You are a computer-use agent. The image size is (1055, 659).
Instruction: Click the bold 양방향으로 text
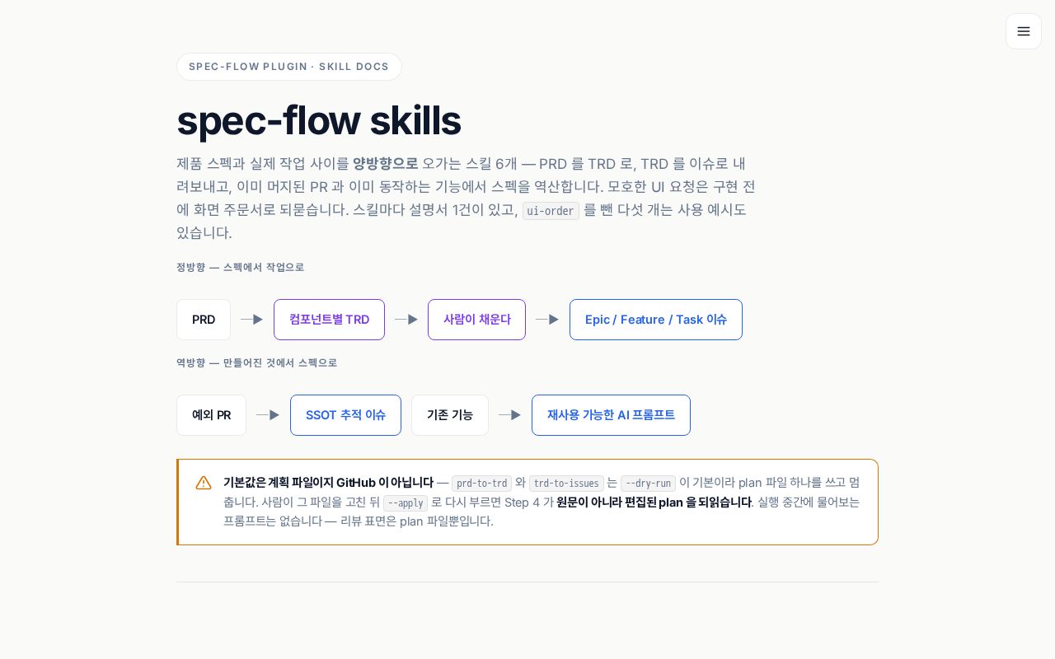385,163
